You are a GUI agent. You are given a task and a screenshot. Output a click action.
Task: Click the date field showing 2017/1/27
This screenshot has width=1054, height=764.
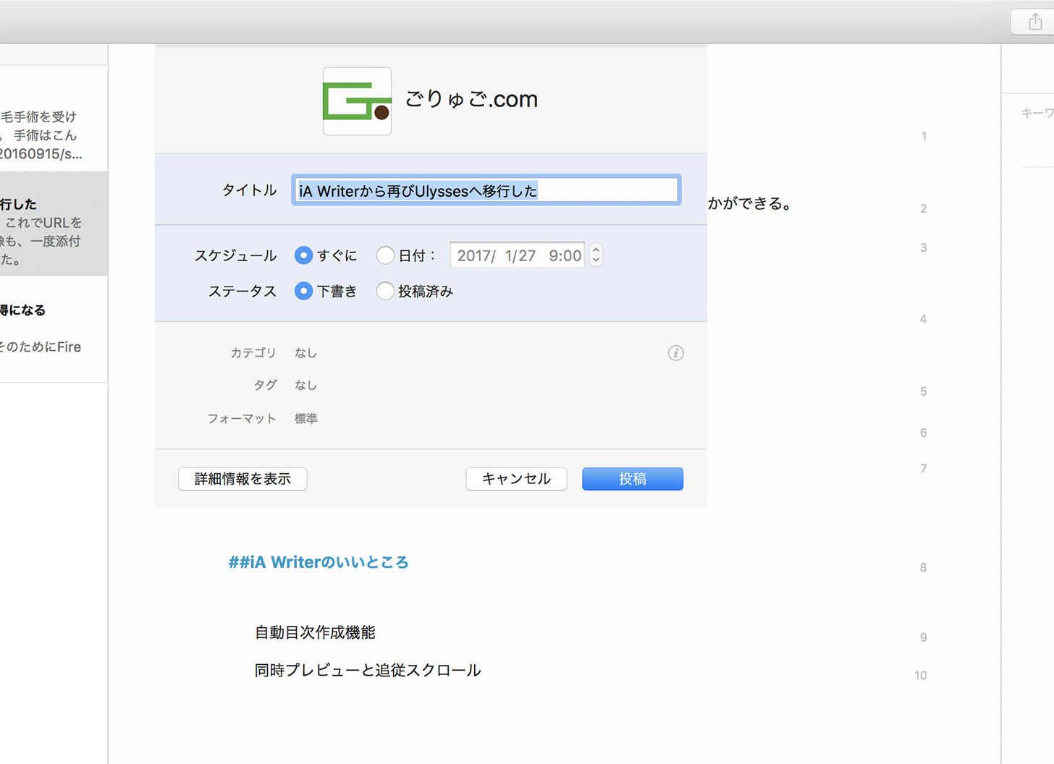point(517,255)
